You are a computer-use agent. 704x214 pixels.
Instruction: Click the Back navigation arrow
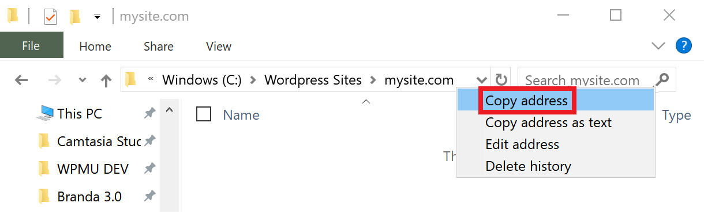point(21,80)
